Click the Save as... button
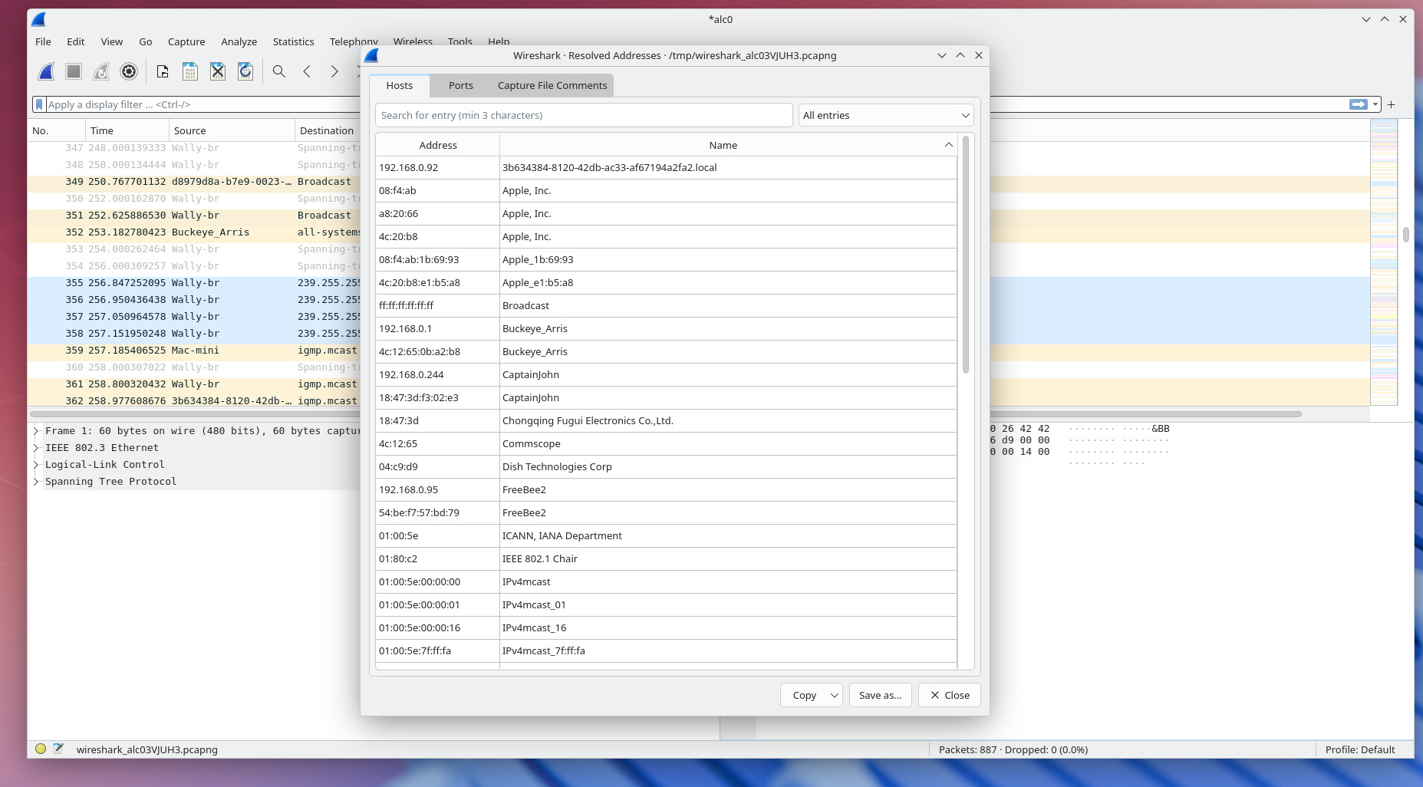Viewport: 1423px width, 787px height. [x=880, y=695]
